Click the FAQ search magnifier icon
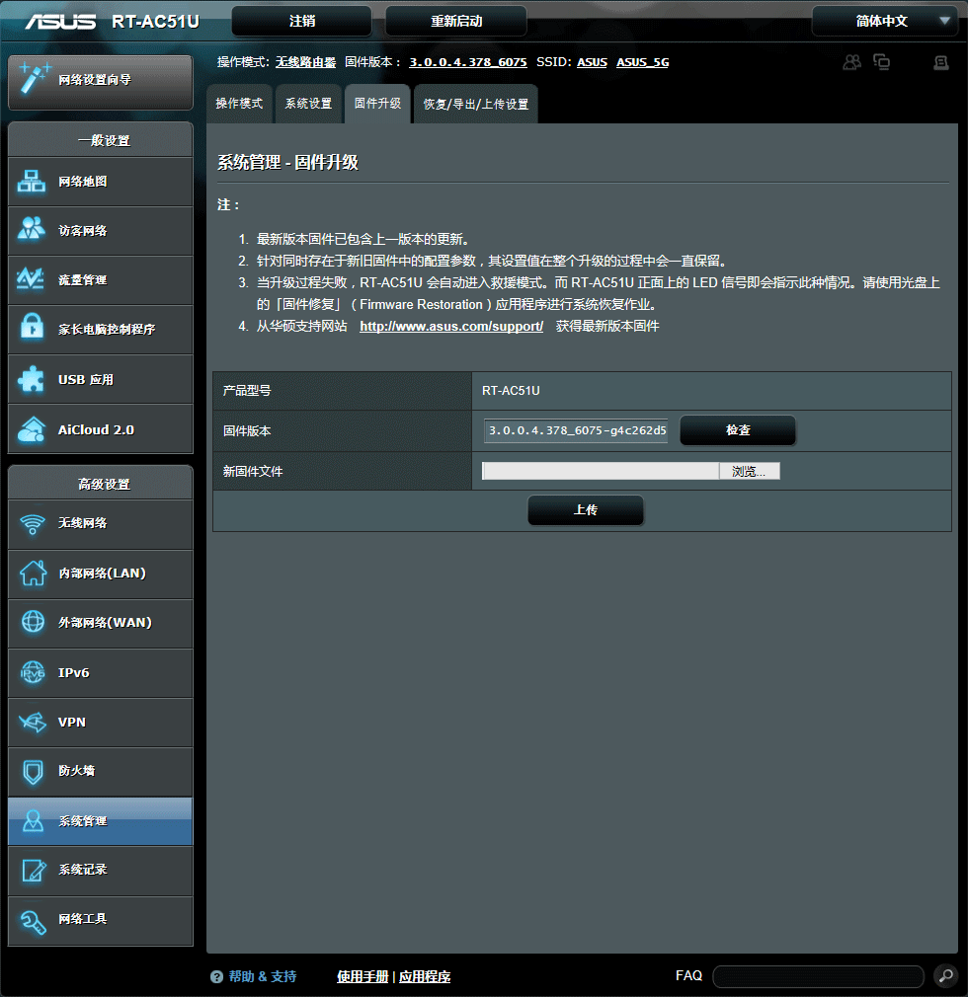968x997 pixels. click(945, 976)
